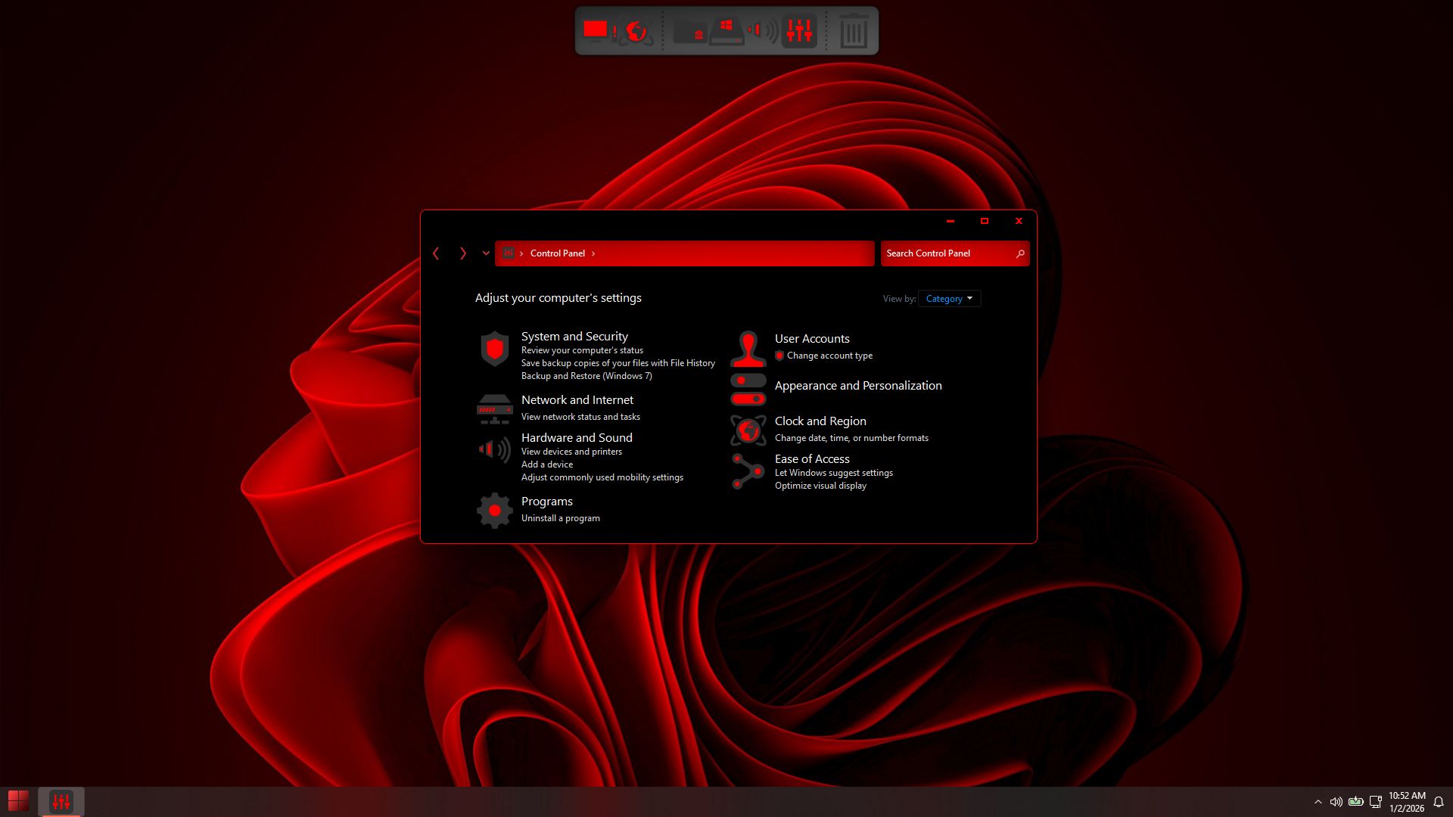1453x817 pixels.
Task: Open the Programs gear icon
Action: coord(494,511)
